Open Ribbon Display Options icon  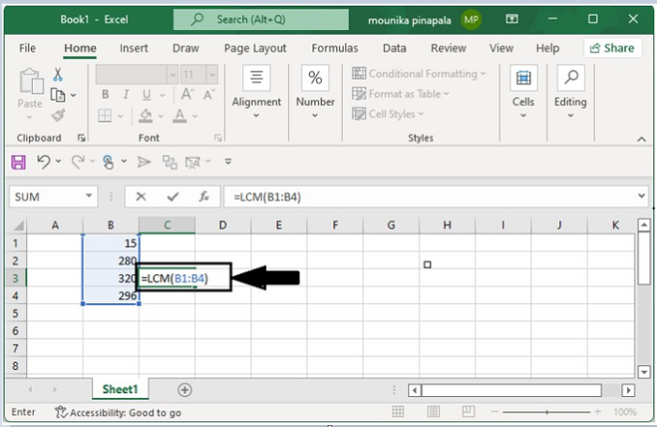[512, 20]
